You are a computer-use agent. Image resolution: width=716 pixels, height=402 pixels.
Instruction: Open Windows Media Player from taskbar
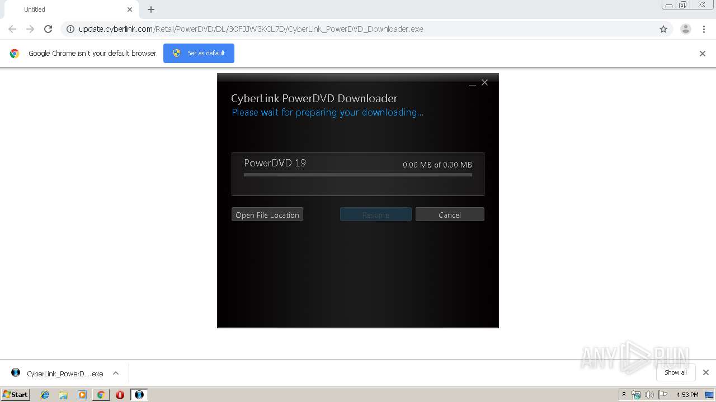pos(82,395)
